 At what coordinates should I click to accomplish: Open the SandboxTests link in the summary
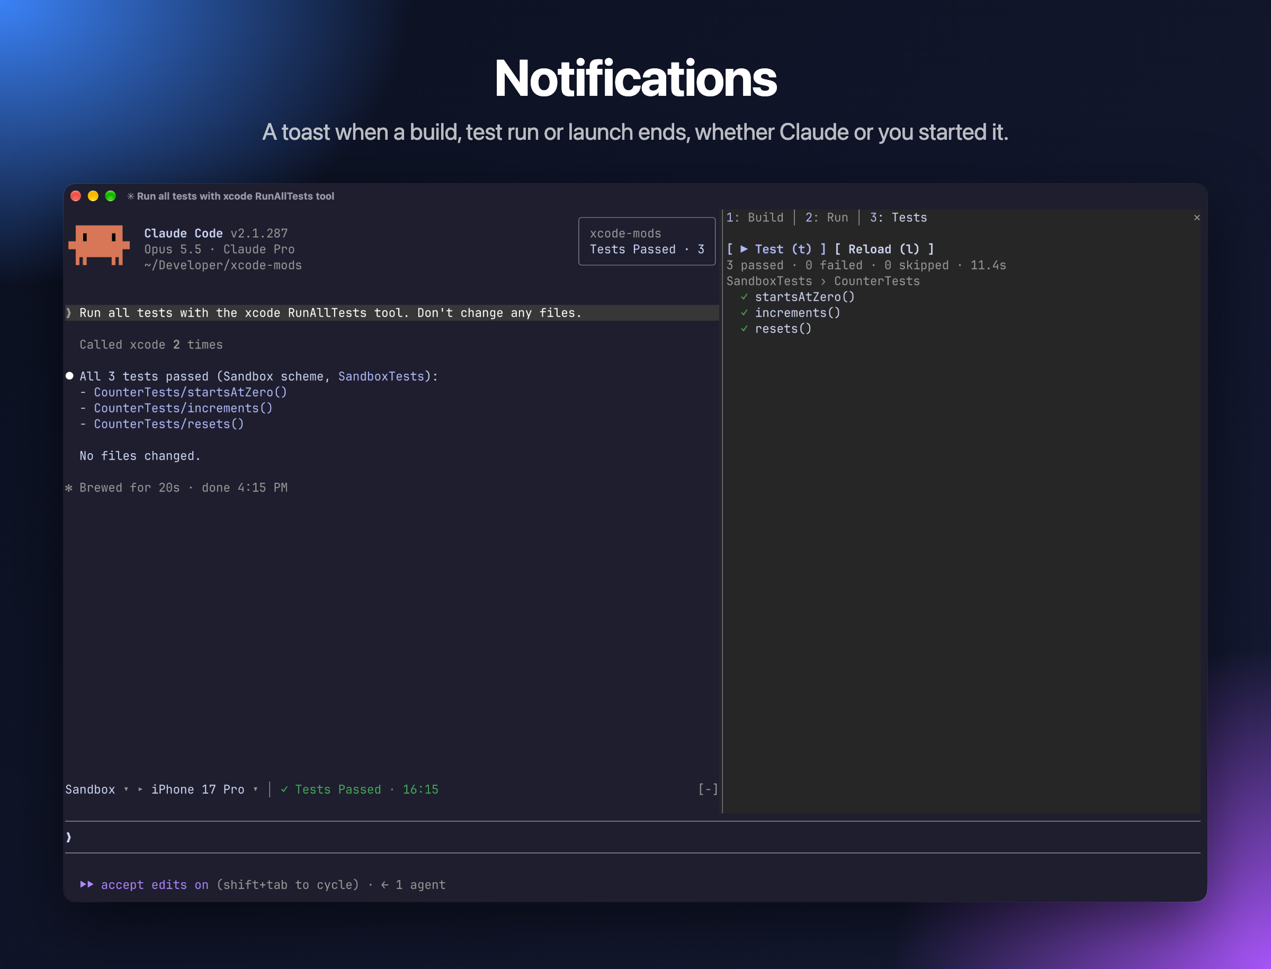click(381, 376)
